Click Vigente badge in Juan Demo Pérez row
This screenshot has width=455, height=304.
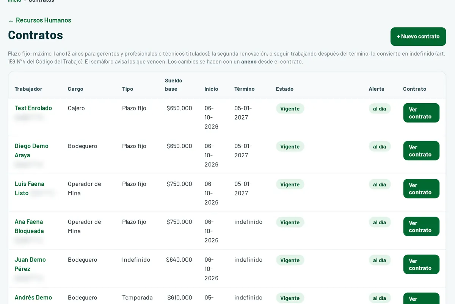[290, 260]
